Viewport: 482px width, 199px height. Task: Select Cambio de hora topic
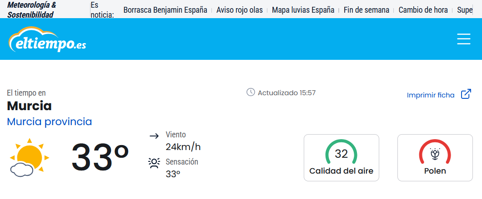pos(423,10)
